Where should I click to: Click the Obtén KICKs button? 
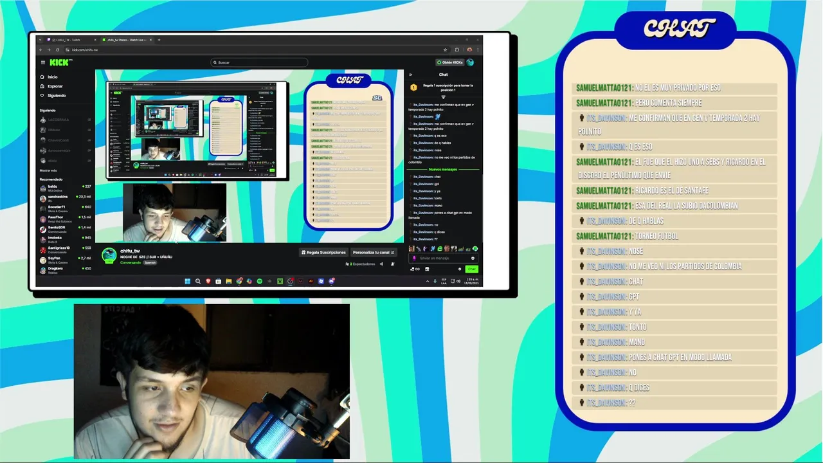(449, 62)
